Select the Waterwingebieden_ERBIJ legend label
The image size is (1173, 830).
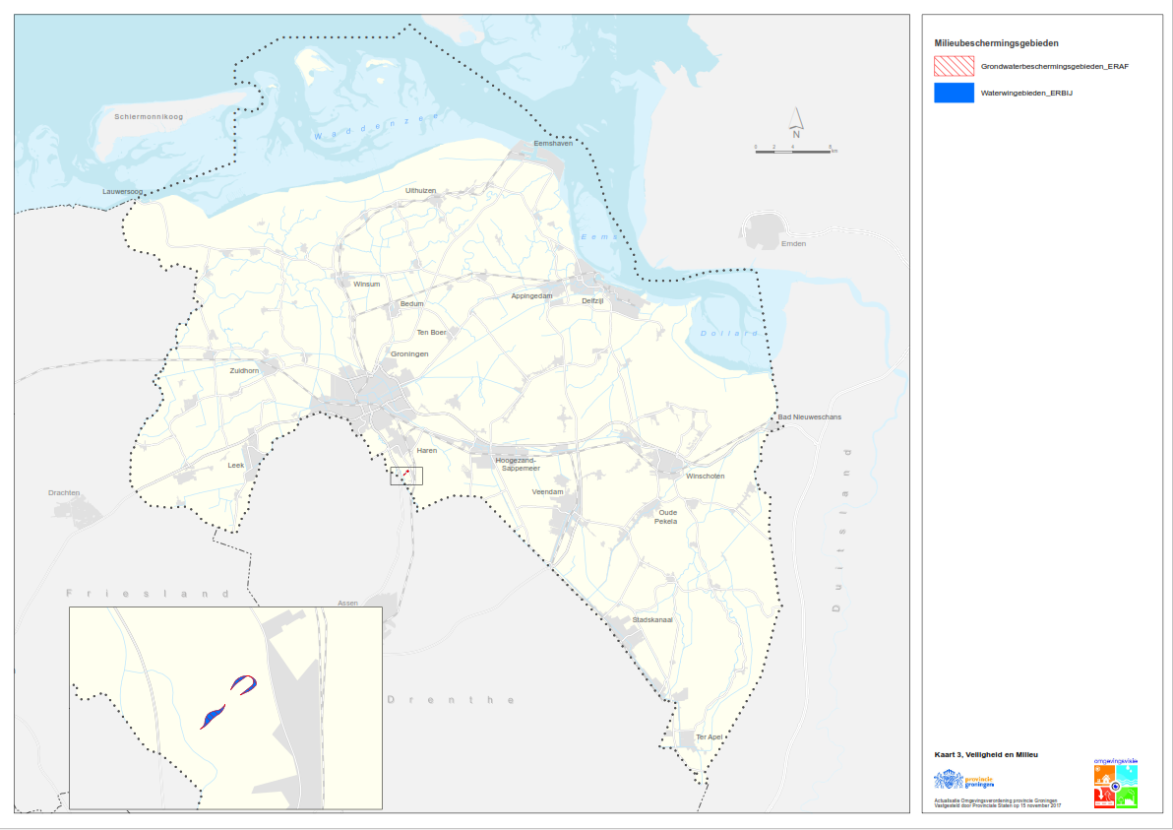coord(1025,94)
